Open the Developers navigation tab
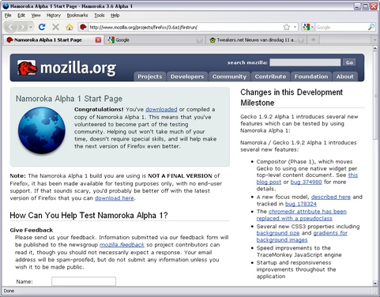 pyautogui.click(x=187, y=77)
